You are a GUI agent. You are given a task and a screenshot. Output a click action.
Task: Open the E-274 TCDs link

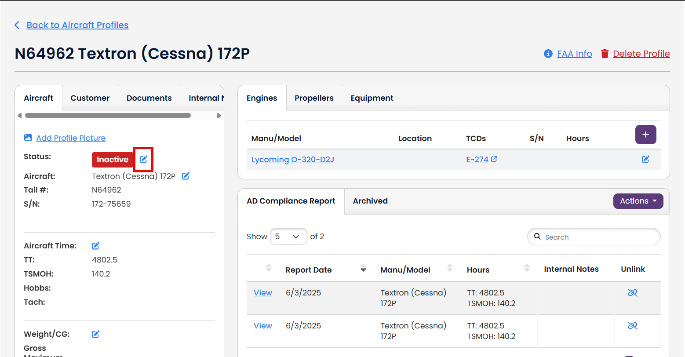[x=477, y=159]
